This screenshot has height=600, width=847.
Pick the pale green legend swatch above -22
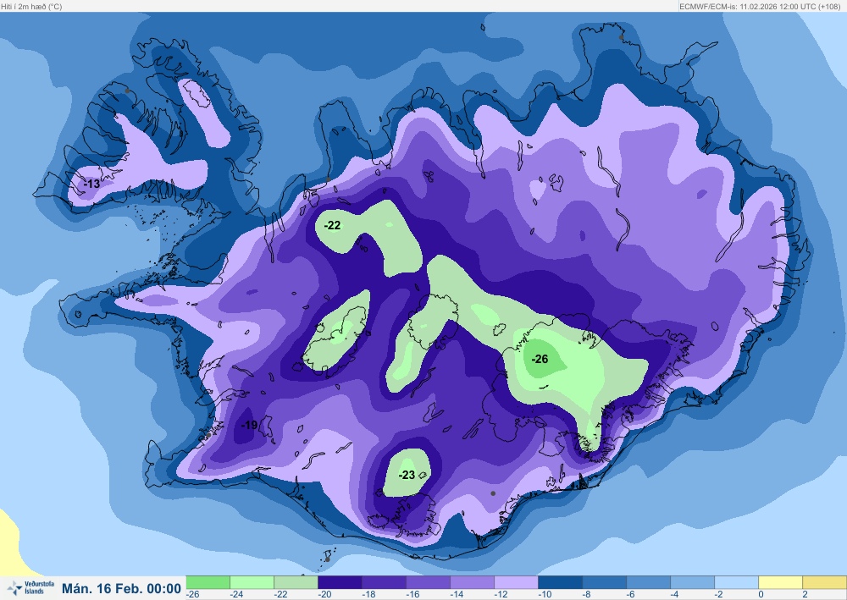296,582
